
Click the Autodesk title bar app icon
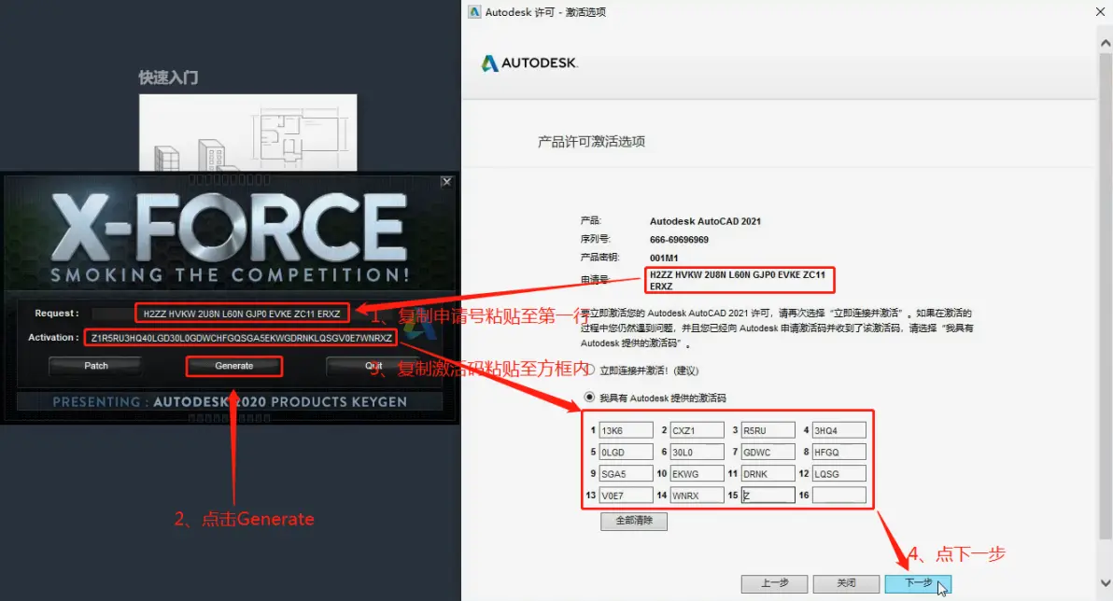(x=474, y=11)
